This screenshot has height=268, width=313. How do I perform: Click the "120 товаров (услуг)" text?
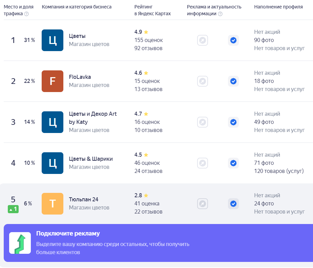(279, 171)
